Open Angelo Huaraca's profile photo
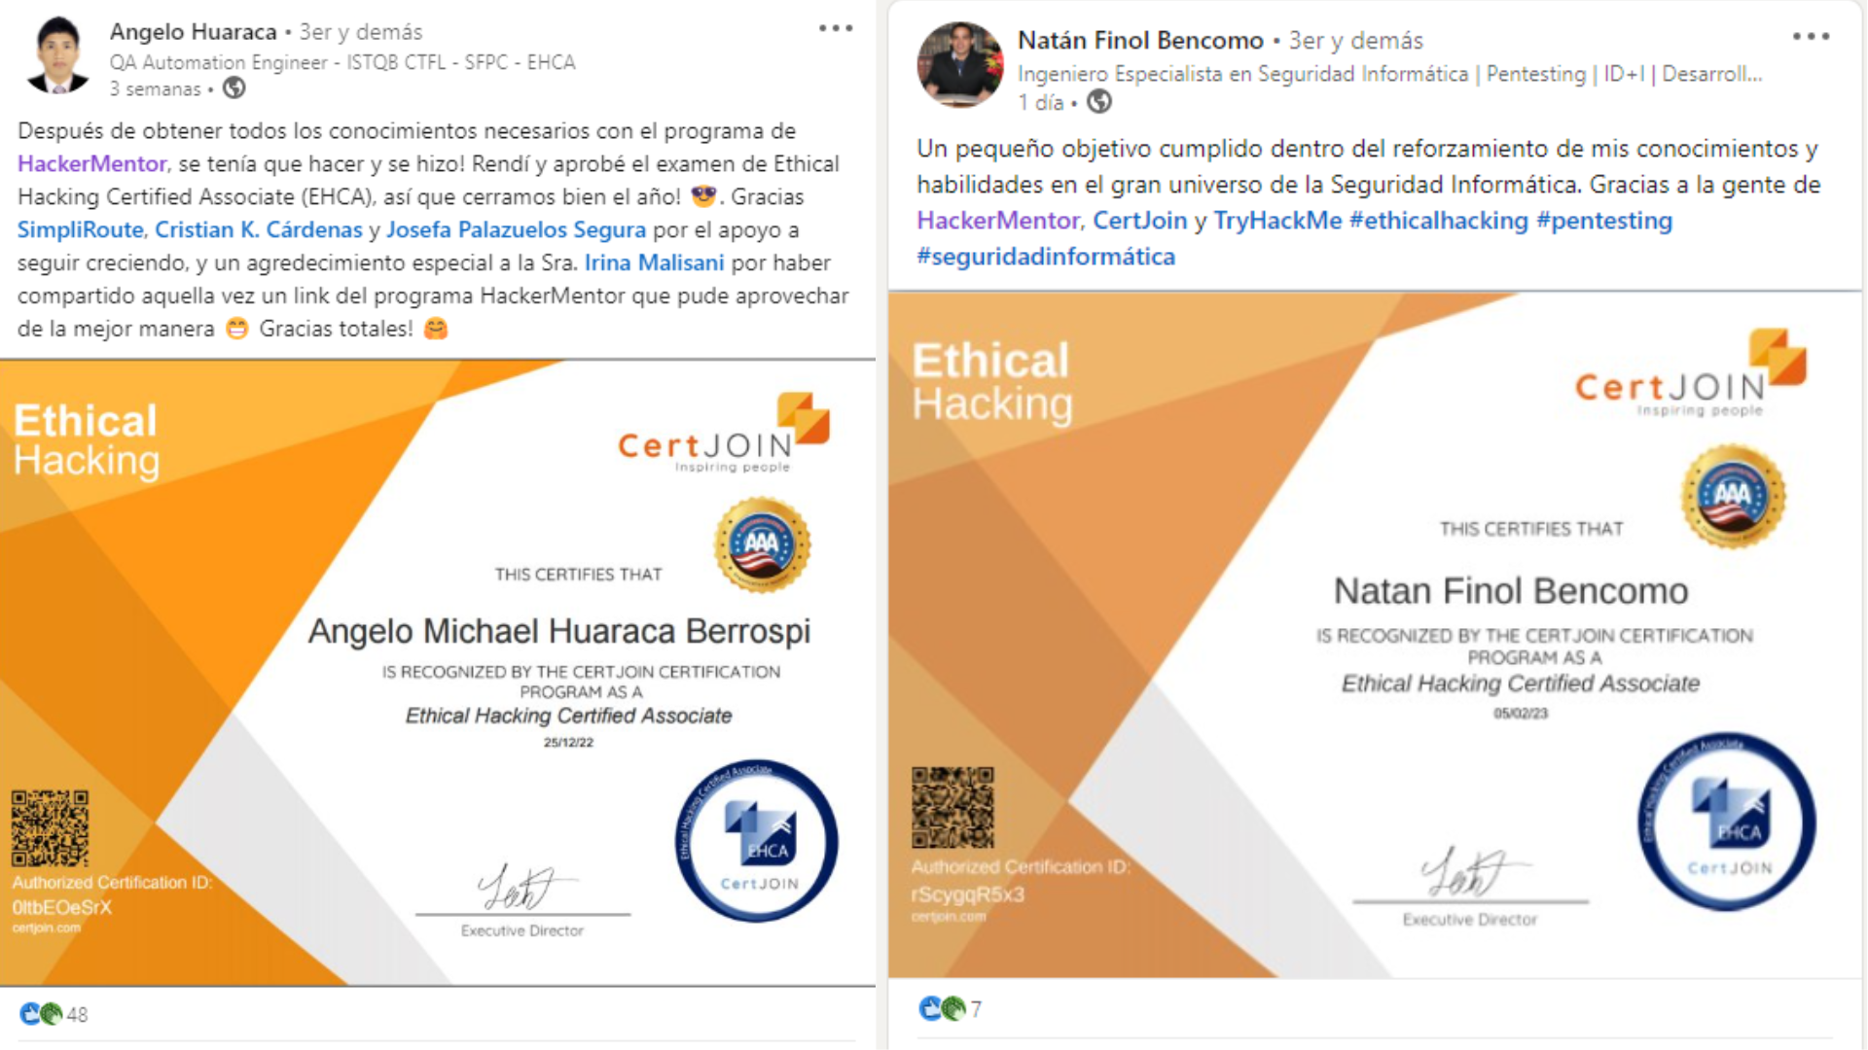 [x=58, y=55]
